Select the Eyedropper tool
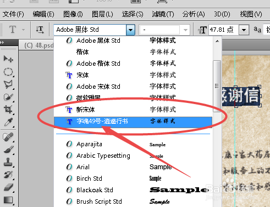This screenshot has width=270, height=207. click(8, 122)
